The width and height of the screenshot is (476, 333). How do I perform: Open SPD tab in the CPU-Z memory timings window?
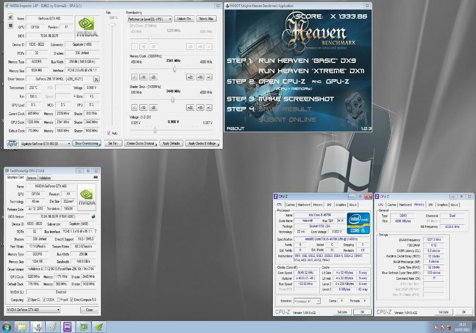tap(430, 205)
